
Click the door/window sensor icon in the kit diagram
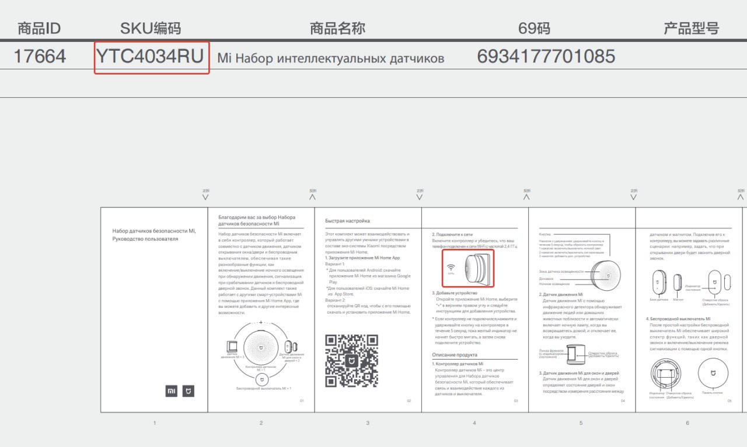pyautogui.click(x=289, y=347)
